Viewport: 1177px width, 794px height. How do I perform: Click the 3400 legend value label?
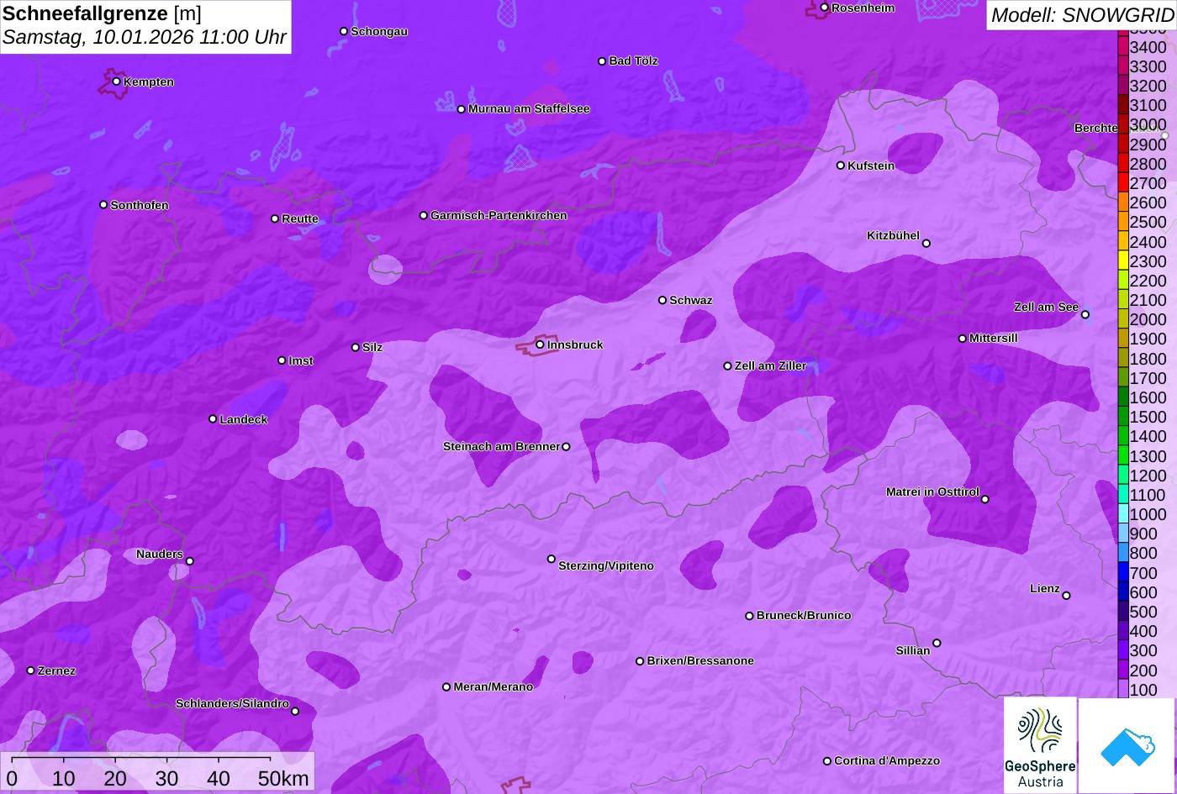(x=1148, y=48)
